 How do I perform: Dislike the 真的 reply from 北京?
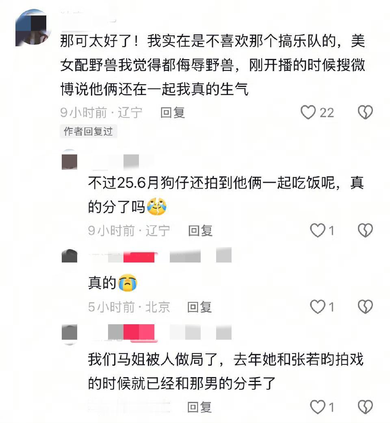pos(365,307)
